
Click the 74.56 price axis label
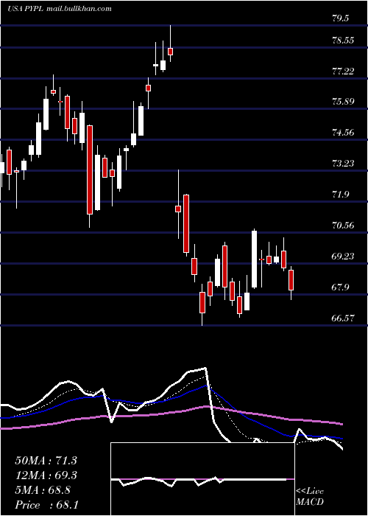tap(343, 133)
